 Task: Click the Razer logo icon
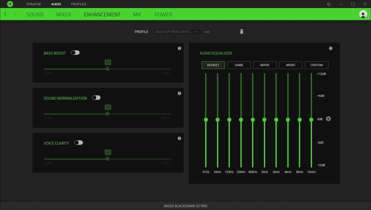(x=10, y=4)
